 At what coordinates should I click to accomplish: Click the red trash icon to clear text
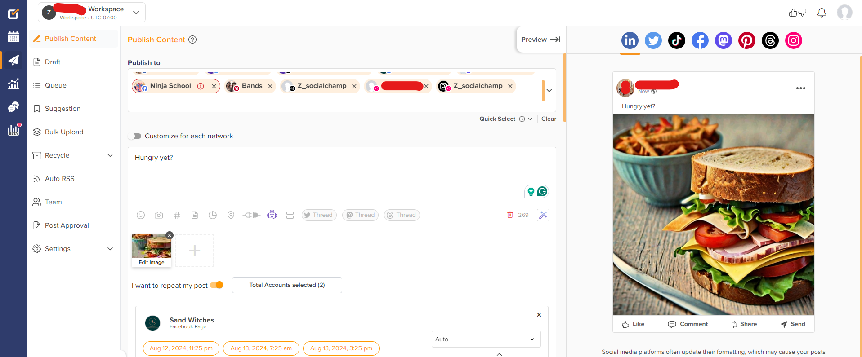pos(510,215)
